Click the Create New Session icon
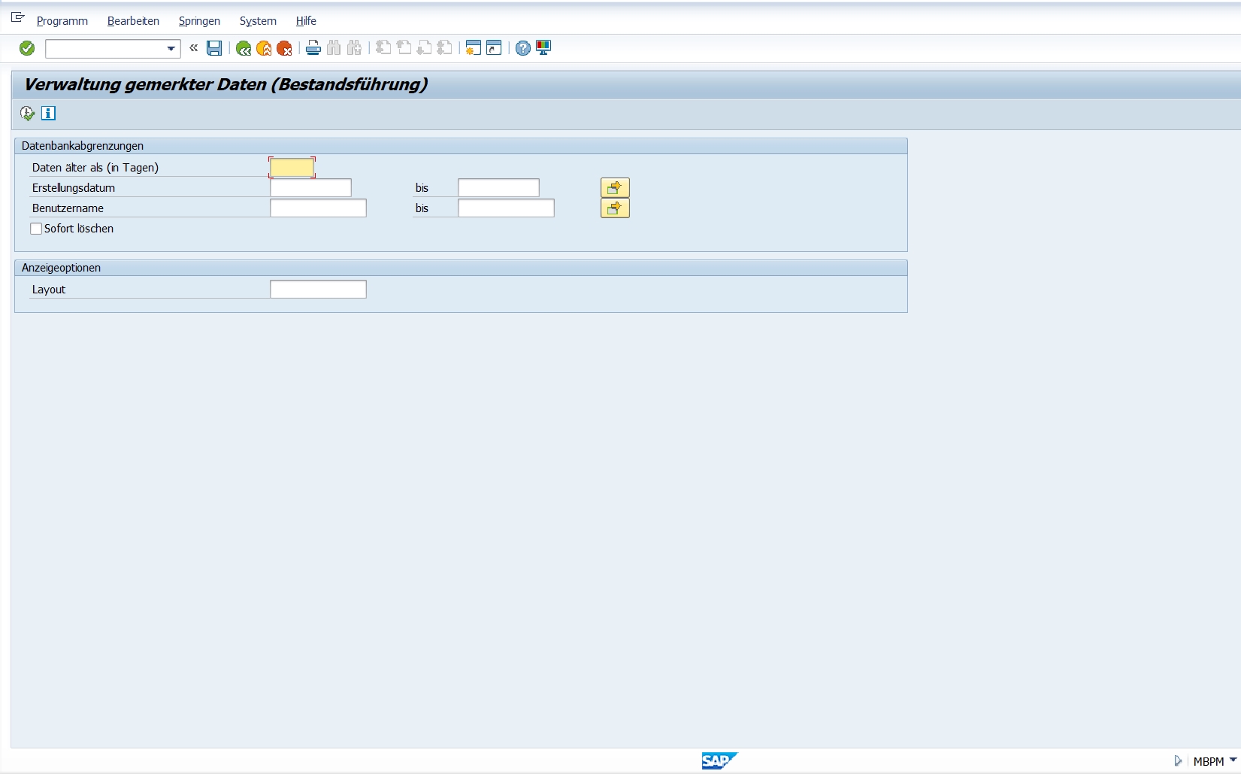This screenshot has height=774, width=1241. pyautogui.click(x=473, y=48)
